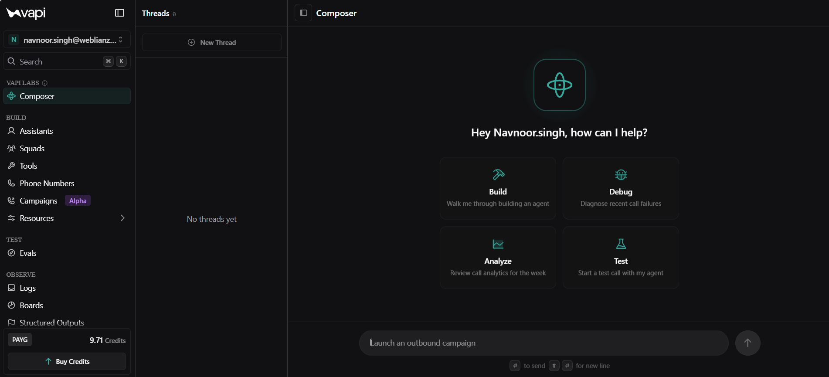The height and width of the screenshot is (377, 829).
Task: Select the Build hammer card
Action: 498,188
